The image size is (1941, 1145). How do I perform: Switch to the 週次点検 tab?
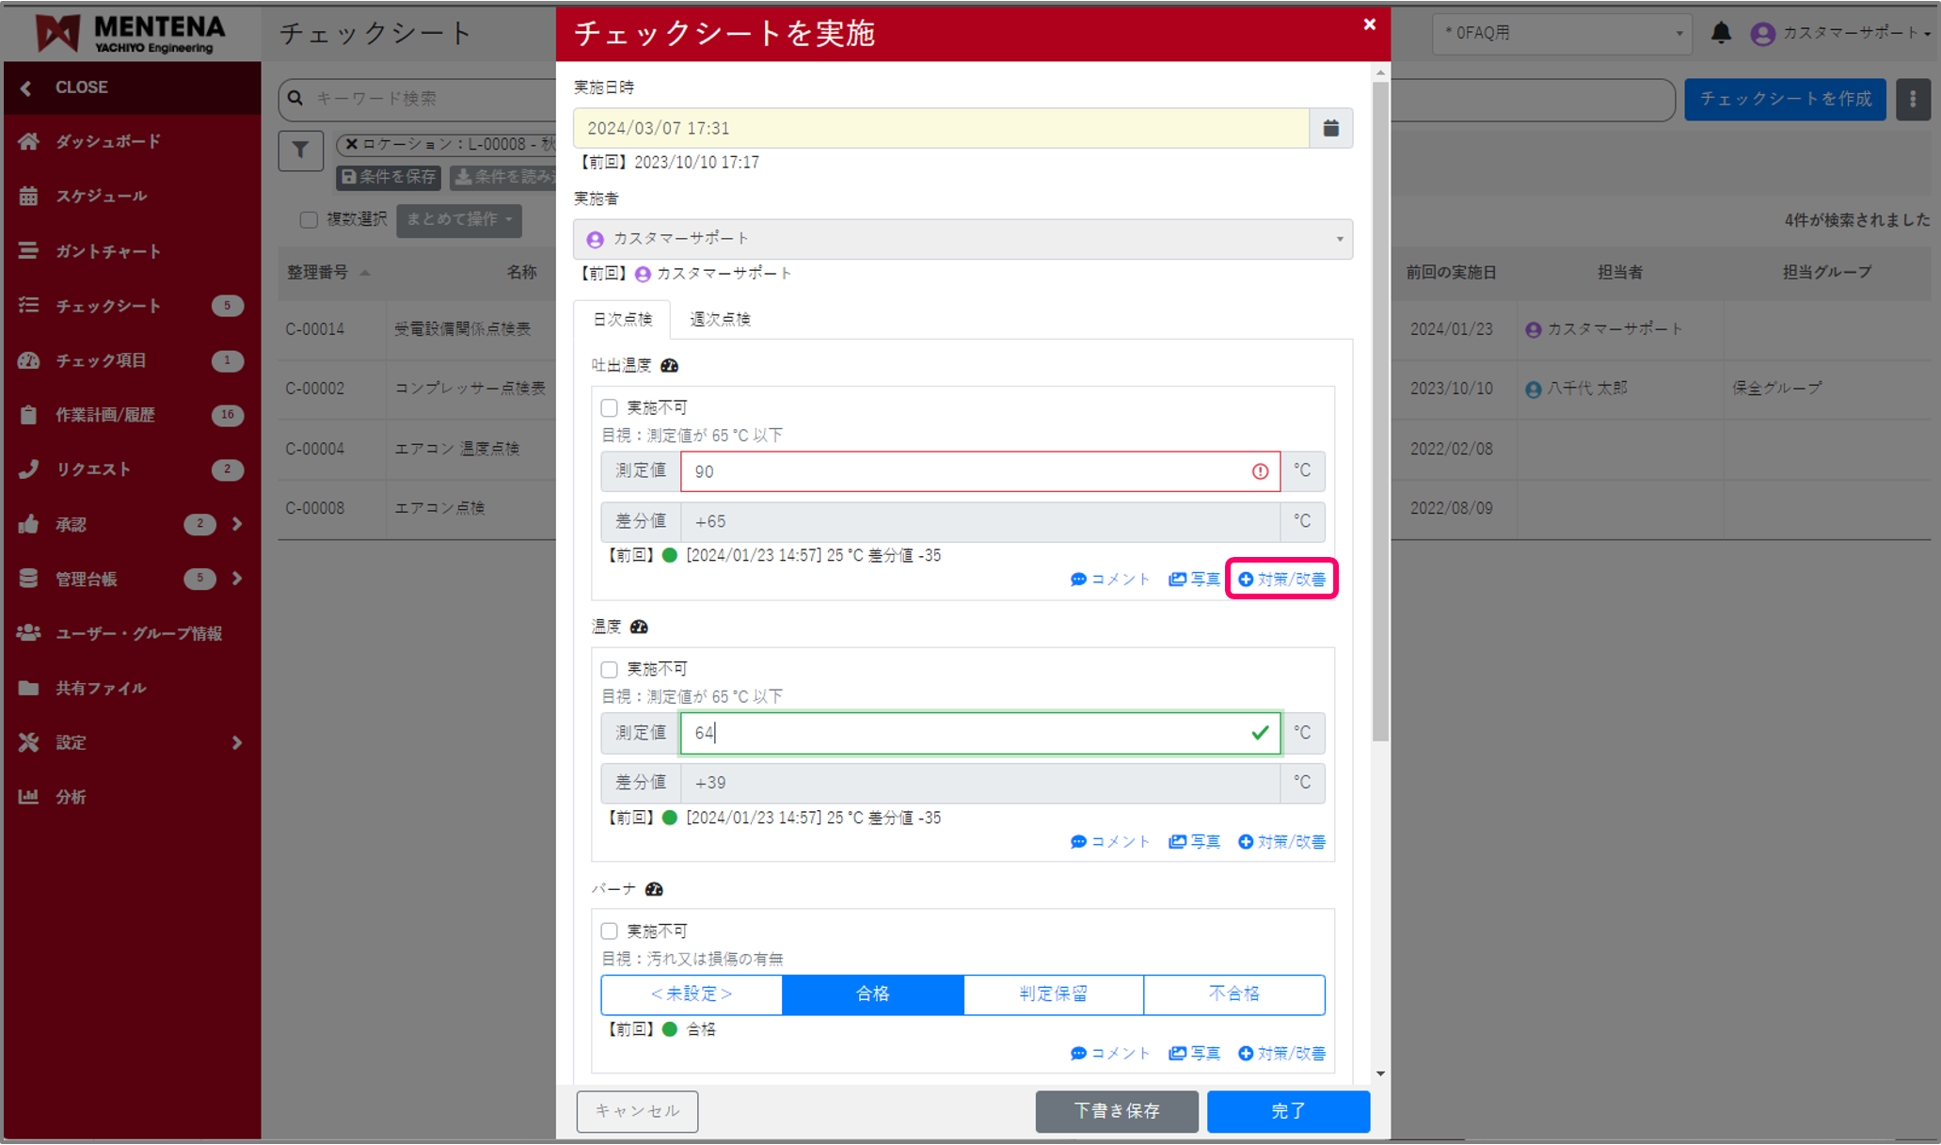(x=720, y=319)
